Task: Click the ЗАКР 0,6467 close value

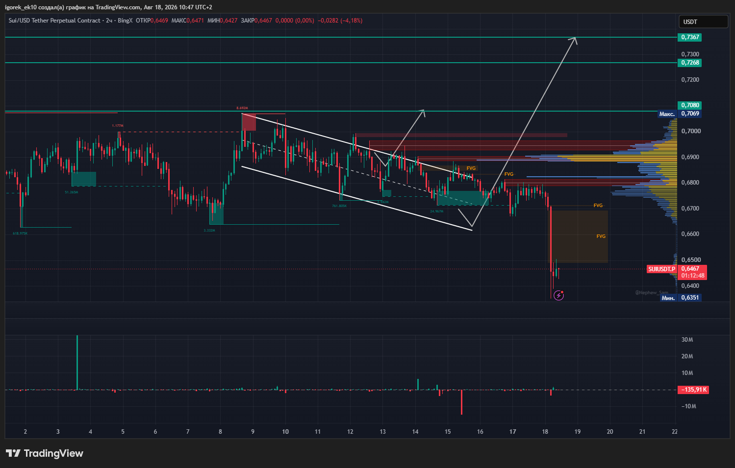Action: [x=256, y=21]
